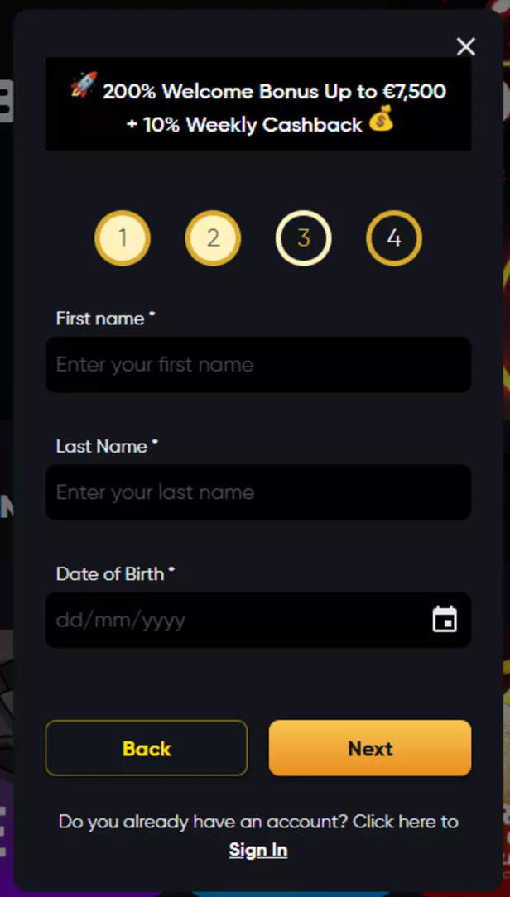Skip ahead to registration step 4

pyautogui.click(x=394, y=238)
